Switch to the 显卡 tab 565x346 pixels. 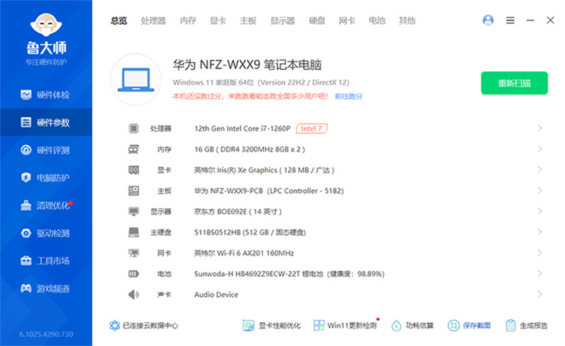tap(218, 20)
